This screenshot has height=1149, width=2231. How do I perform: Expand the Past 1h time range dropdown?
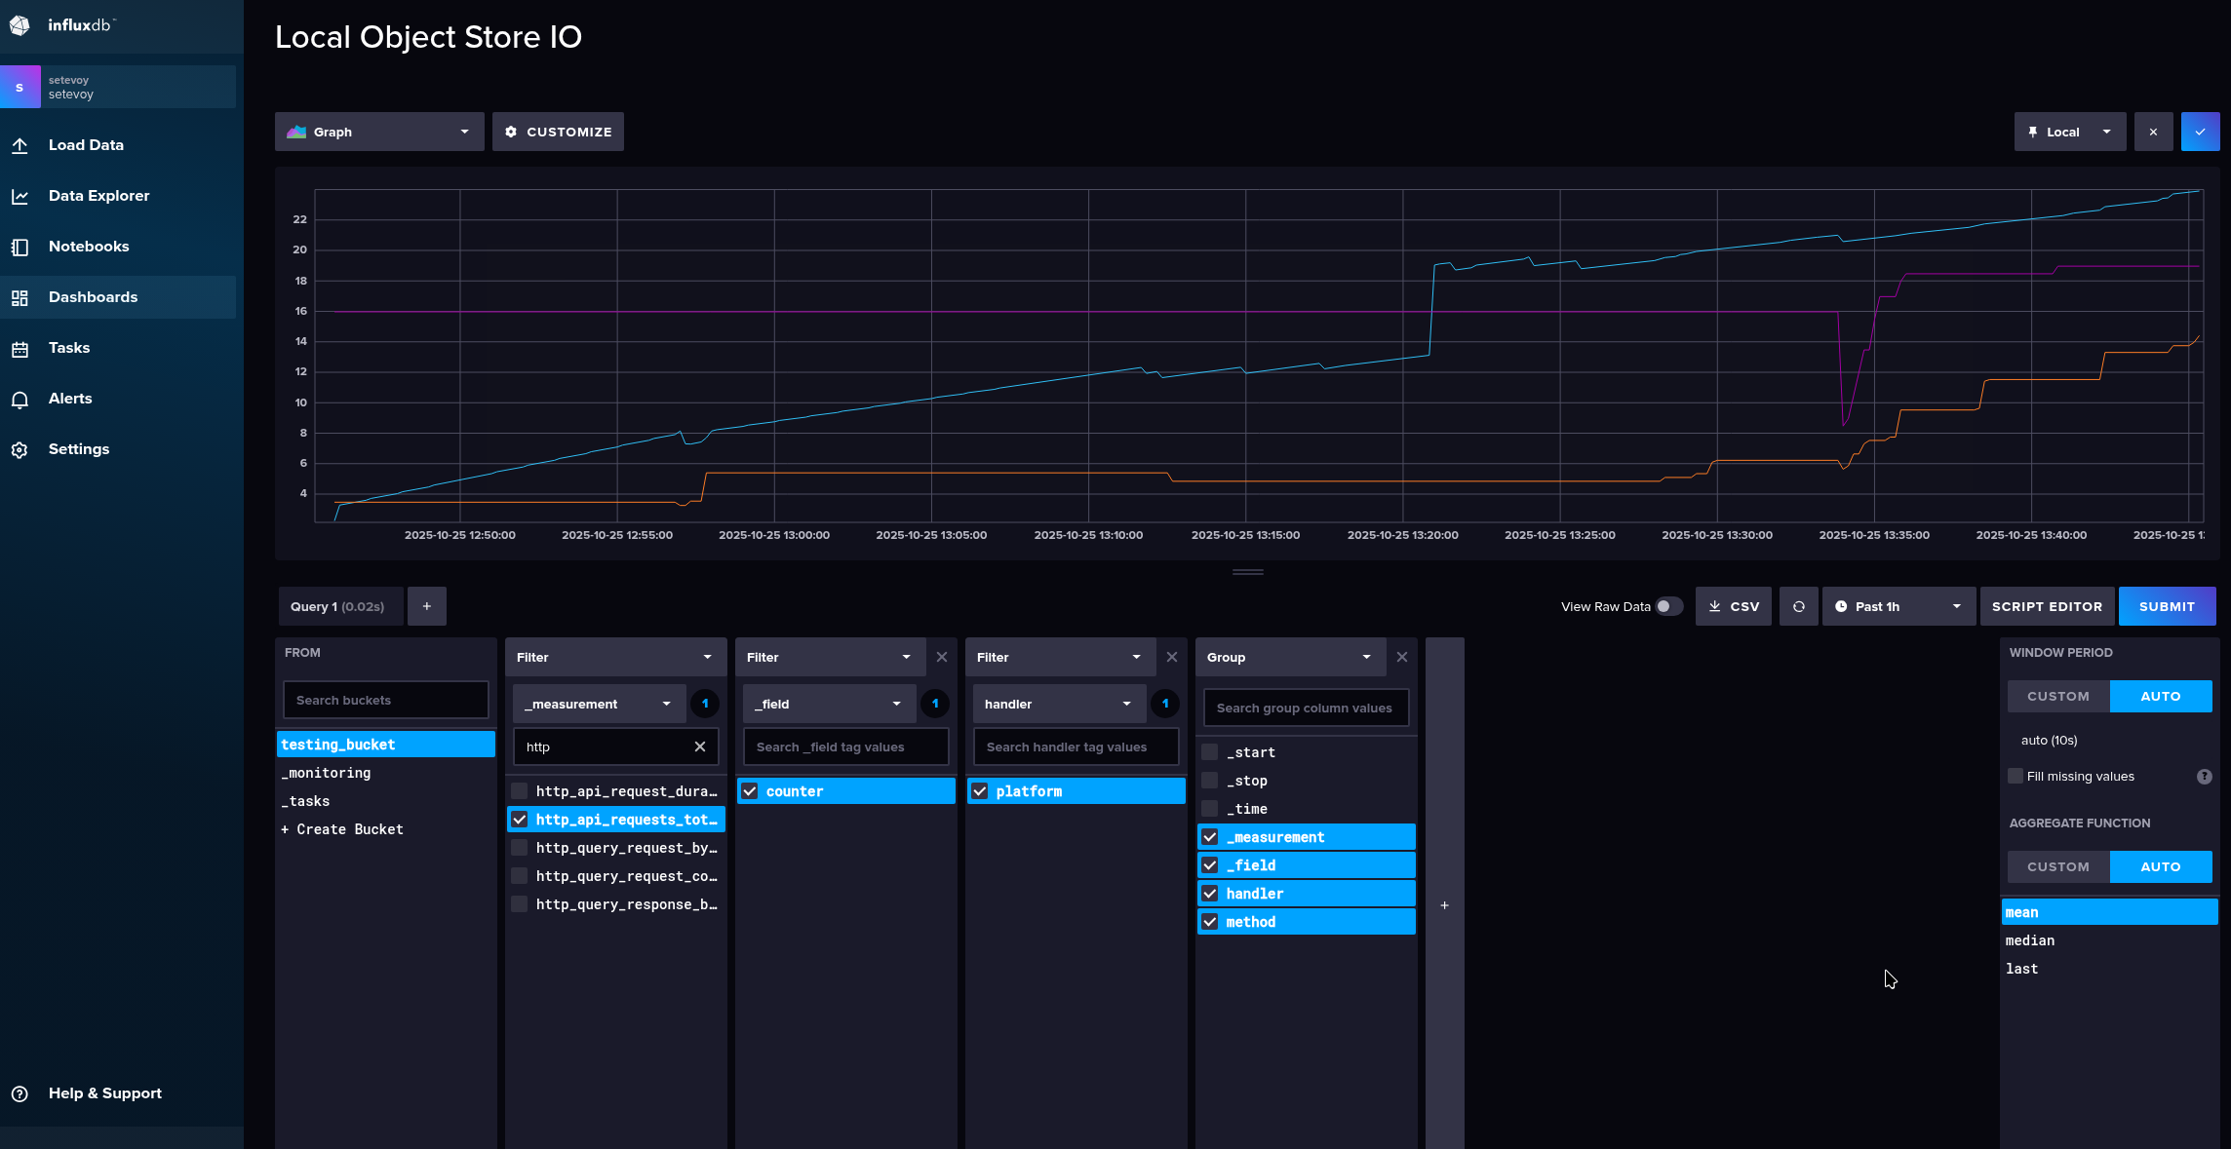[1898, 606]
